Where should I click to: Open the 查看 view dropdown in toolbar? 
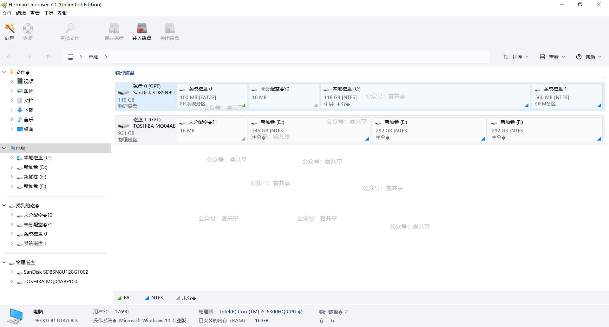(x=553, y=57)
